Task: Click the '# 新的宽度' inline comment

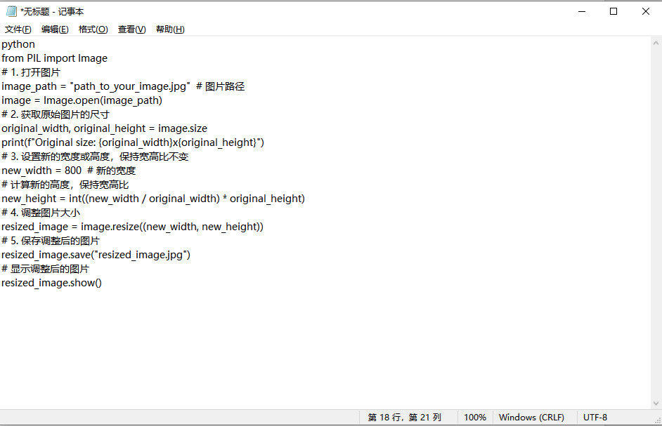Action: click(112, 171)
